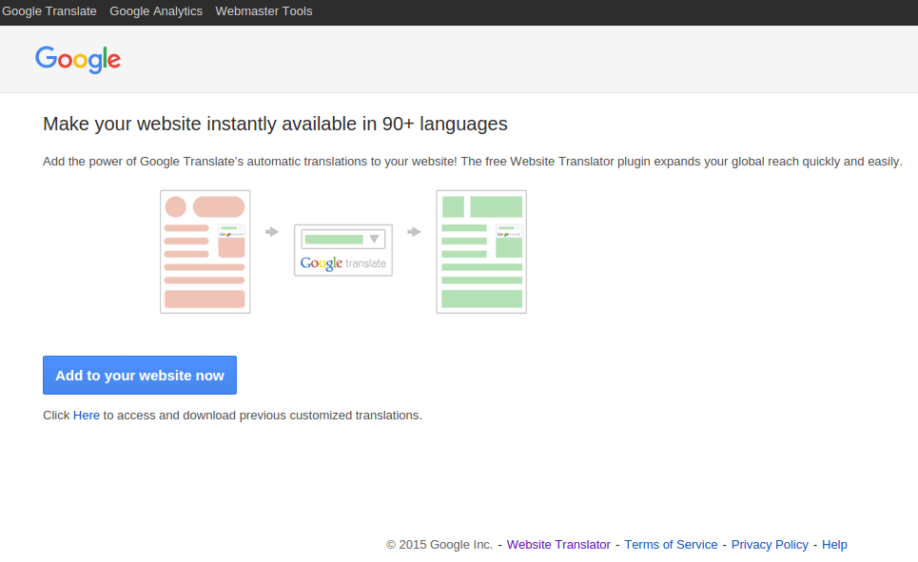
Task: Open the Google Translate top bar link
Action: click(x=49, y=11)
